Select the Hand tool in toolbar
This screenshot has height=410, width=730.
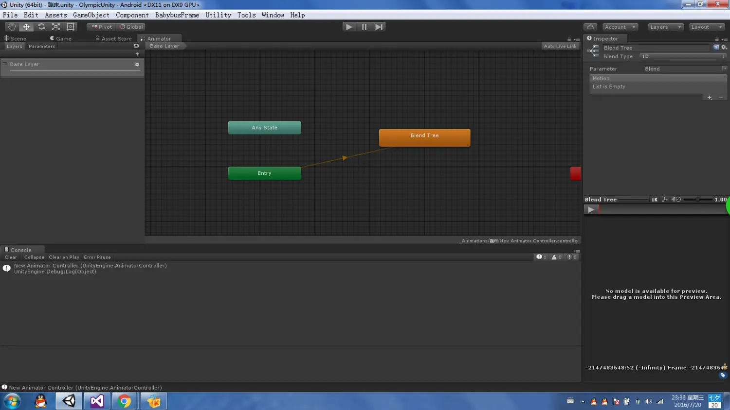coord(12,27)
